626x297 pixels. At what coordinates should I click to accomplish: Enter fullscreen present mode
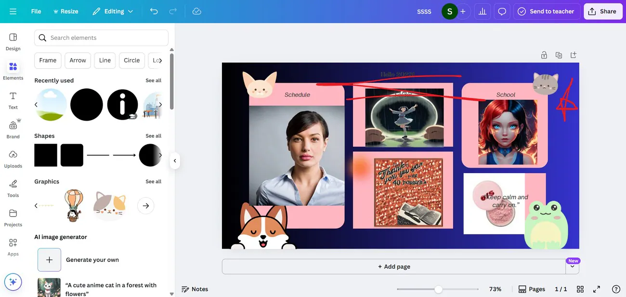pos(597,289)
